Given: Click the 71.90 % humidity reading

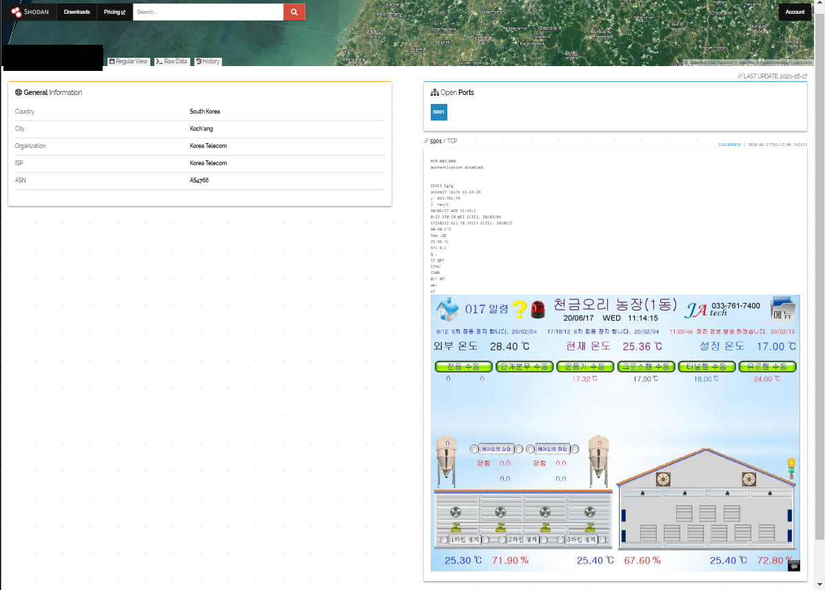Looking at the screenshot, I should click(510, 560).
